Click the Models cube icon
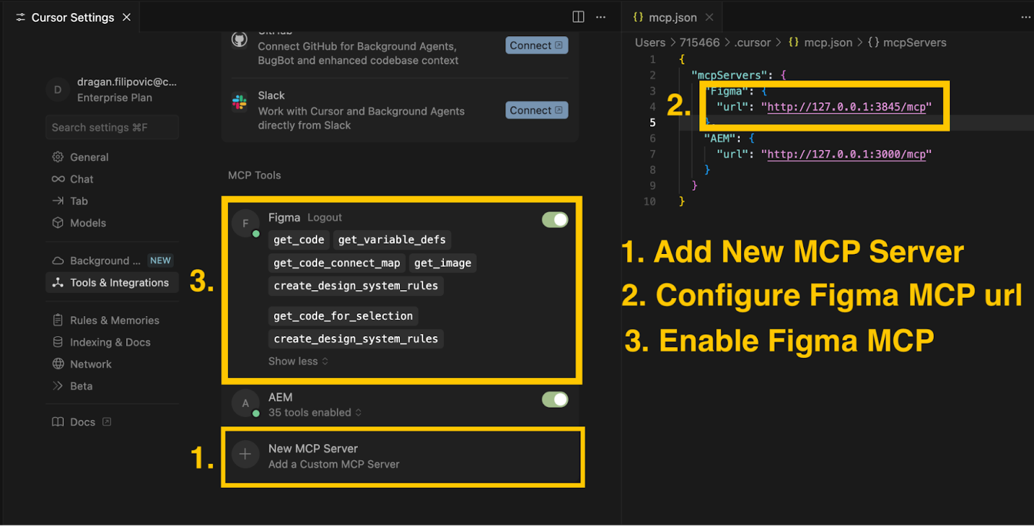Screen dimensions: 1034x526 pos(58,223)
